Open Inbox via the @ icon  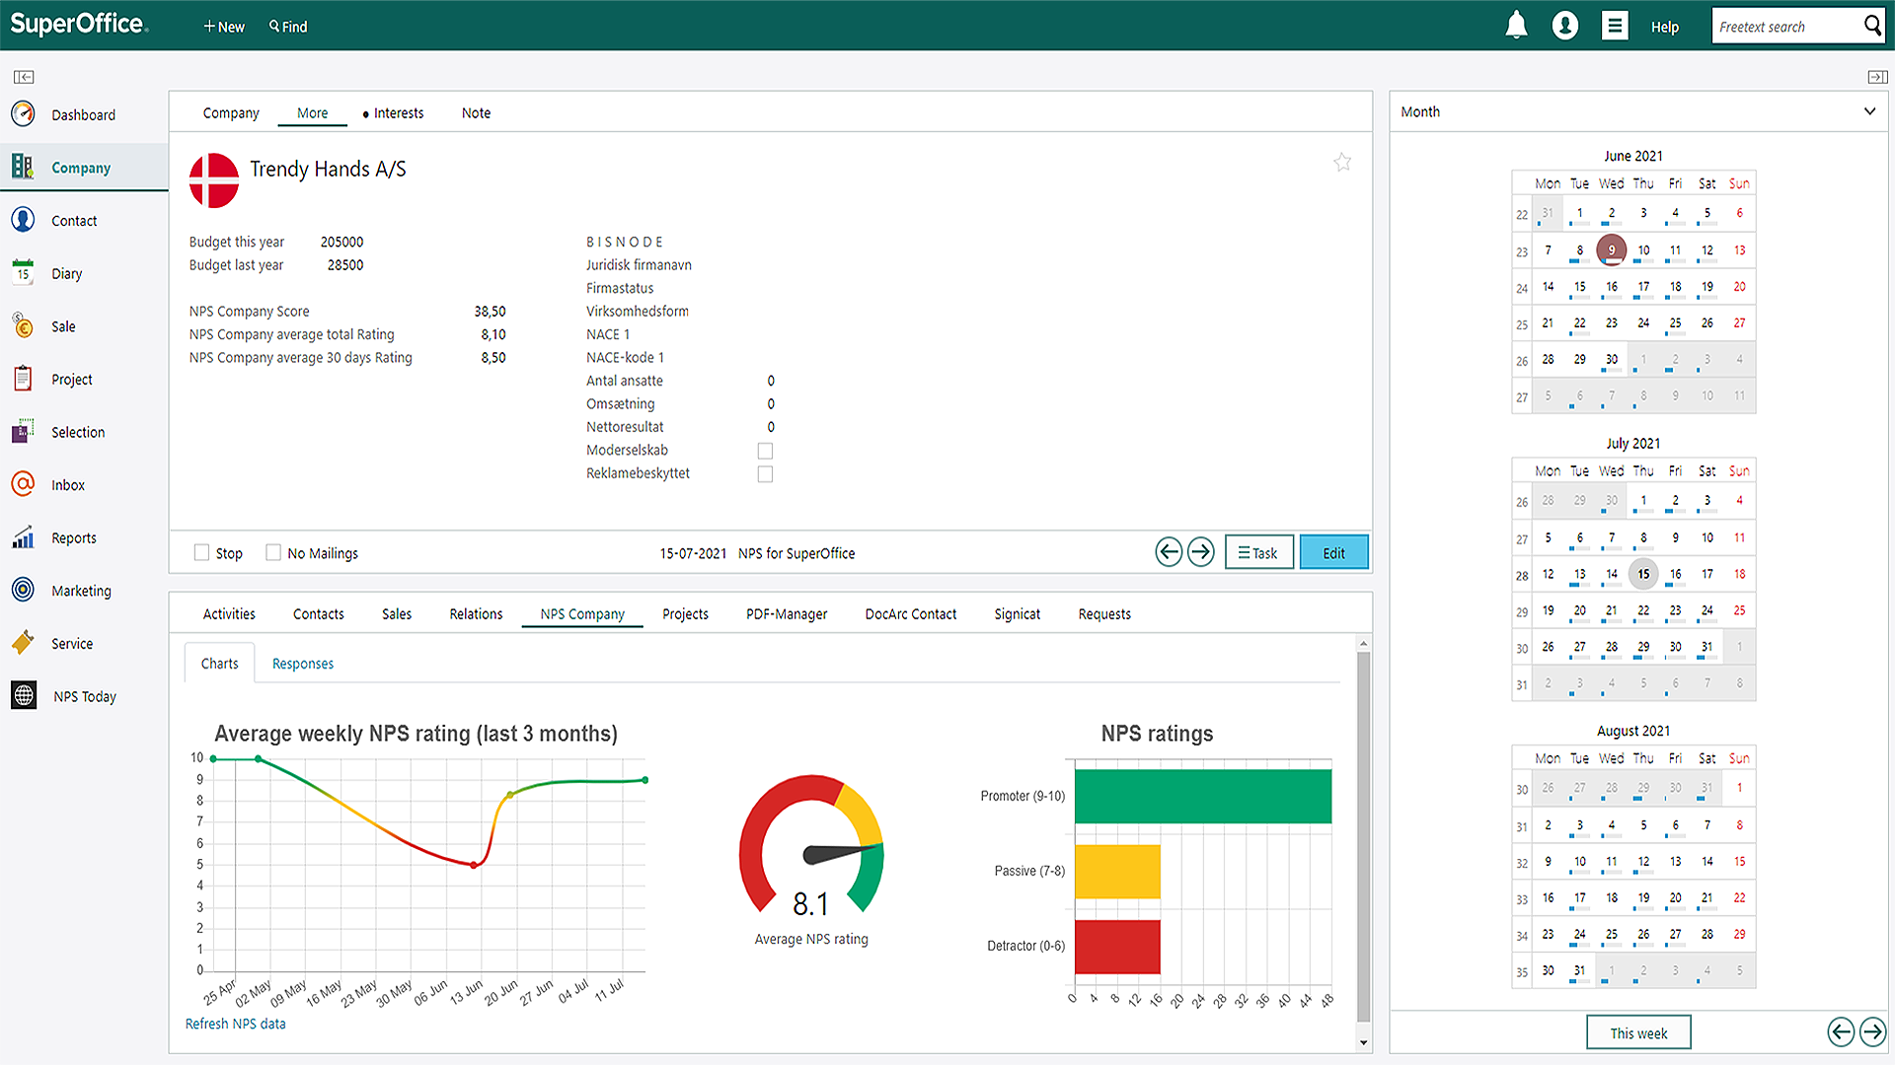click(x=23, y=484)
